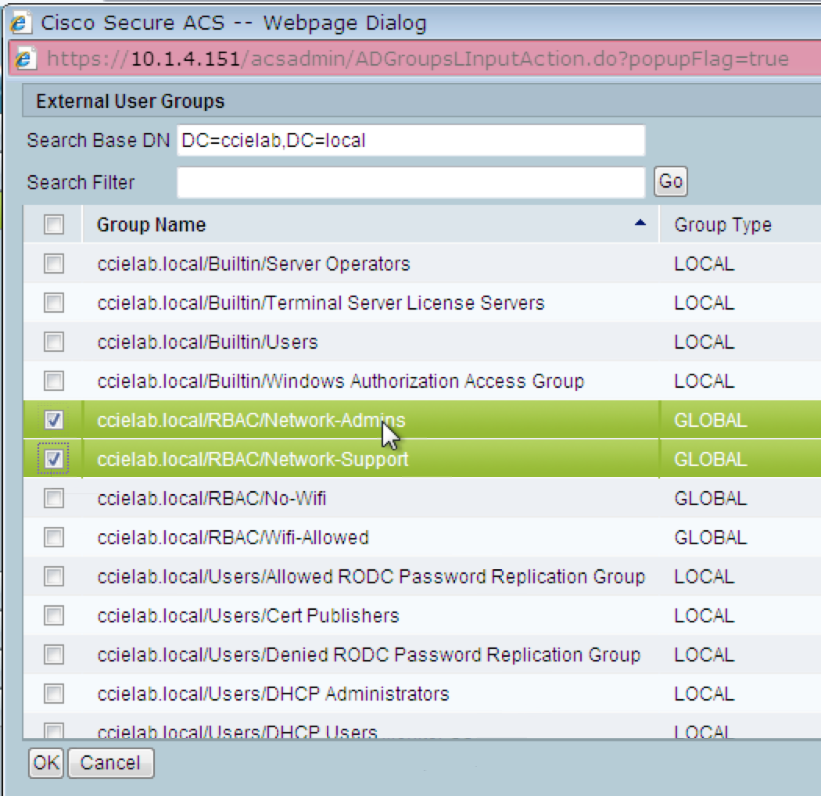Uncheck the Network-Support group checkbox
The image size is (821, 796).
52,459
